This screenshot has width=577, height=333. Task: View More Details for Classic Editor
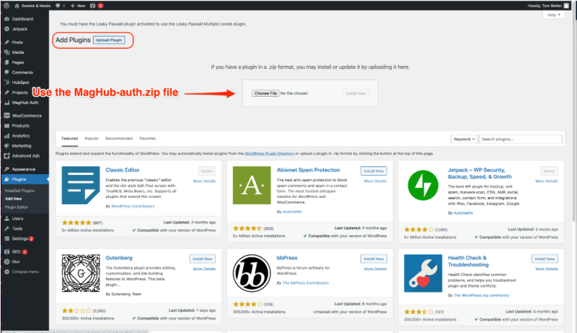[205, 181]
